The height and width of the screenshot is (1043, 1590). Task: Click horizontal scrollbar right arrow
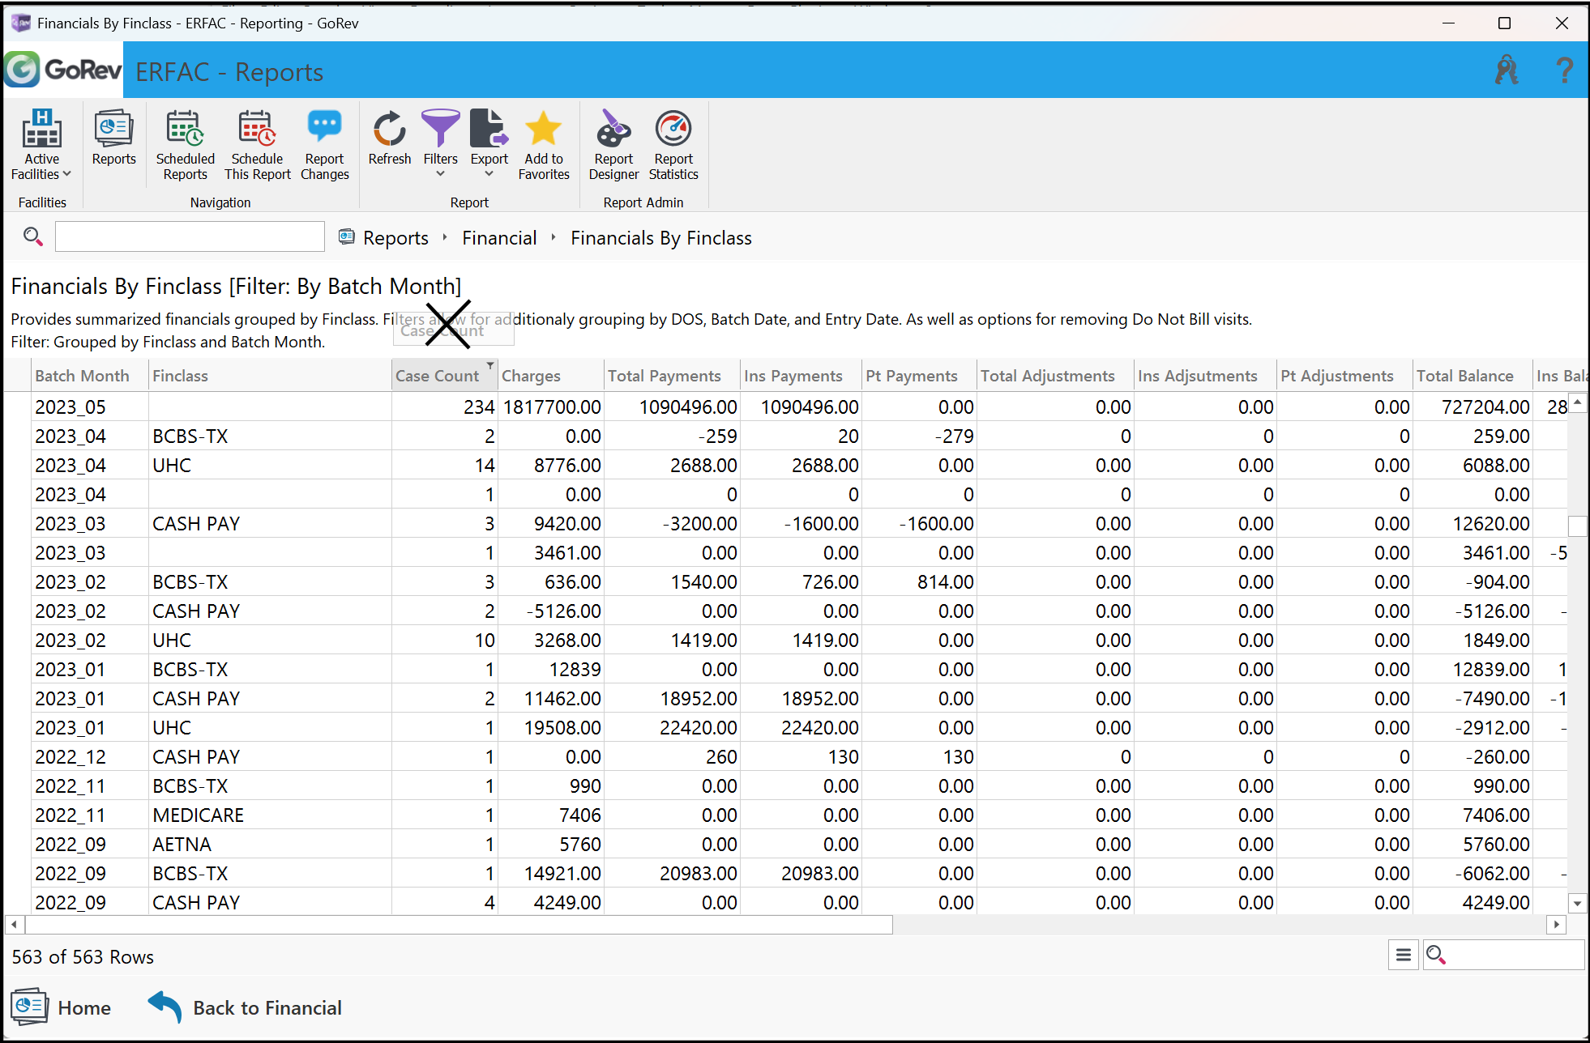1555,924
